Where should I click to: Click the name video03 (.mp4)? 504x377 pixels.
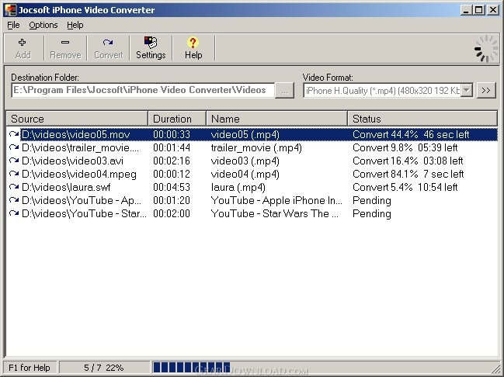coord(245,161)
